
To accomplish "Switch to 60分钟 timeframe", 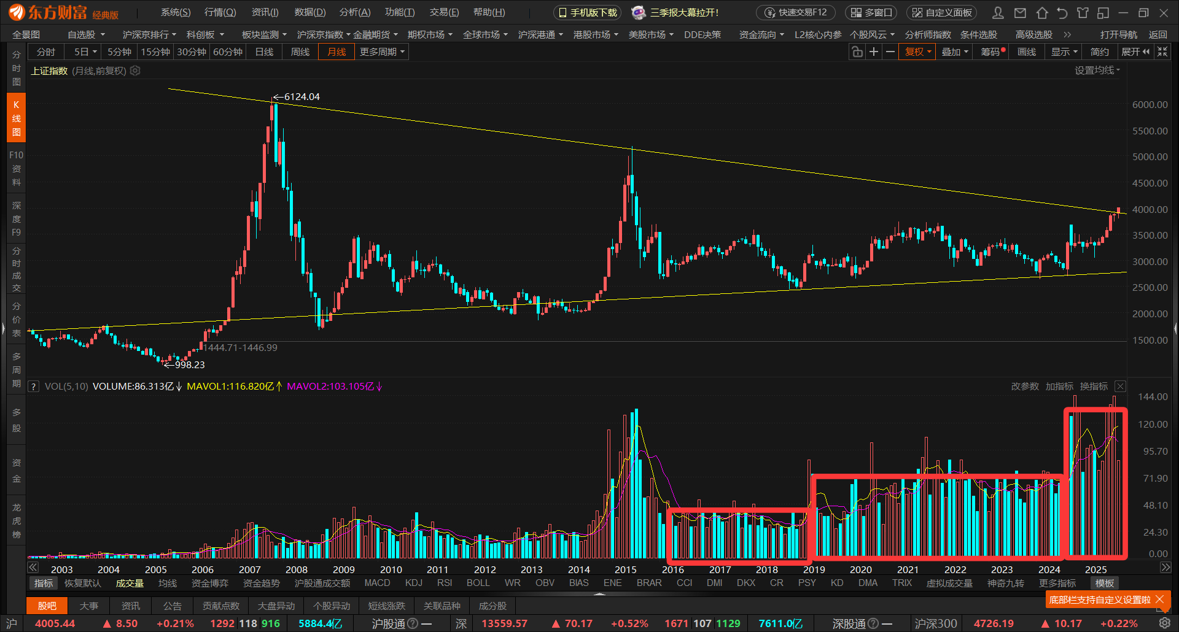I will click(228, 52).
